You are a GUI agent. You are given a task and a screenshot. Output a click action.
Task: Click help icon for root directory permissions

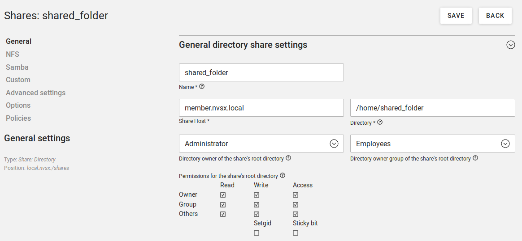283,175
